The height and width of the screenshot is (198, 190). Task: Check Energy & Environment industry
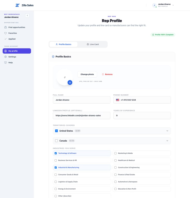click(x=56, y=189)
